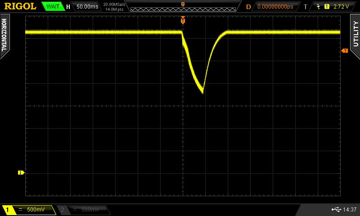Click channel 2 DC coupling icon
The height and width of the screenshot is (216, 360).
click(x=75, y=209)
